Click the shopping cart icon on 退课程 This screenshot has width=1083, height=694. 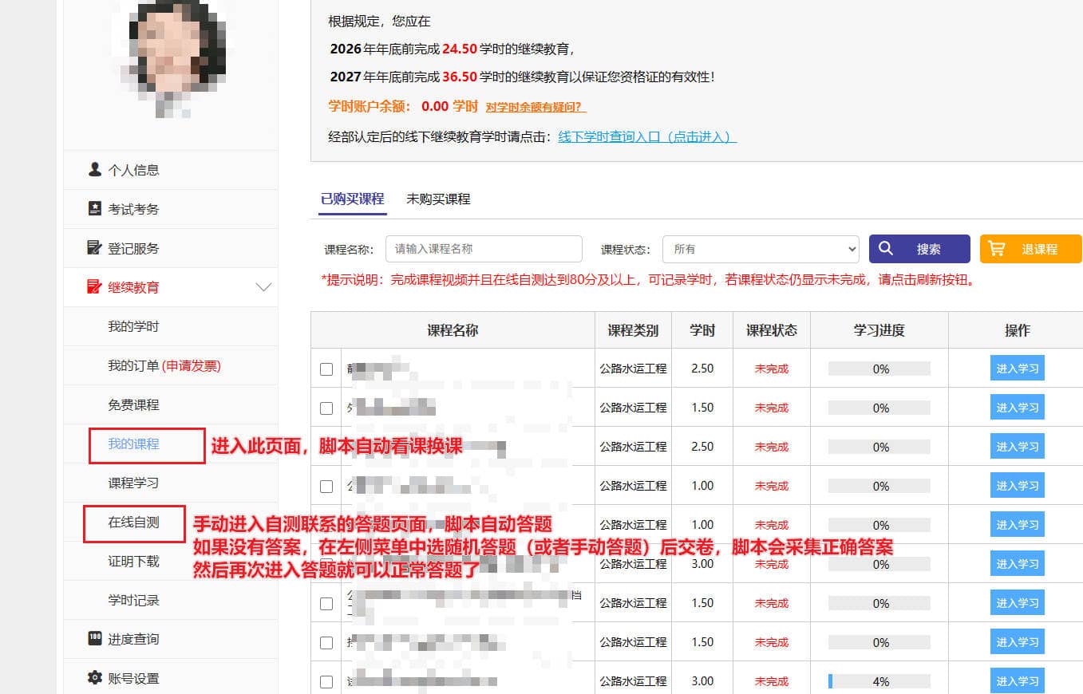tap(996, 249)
